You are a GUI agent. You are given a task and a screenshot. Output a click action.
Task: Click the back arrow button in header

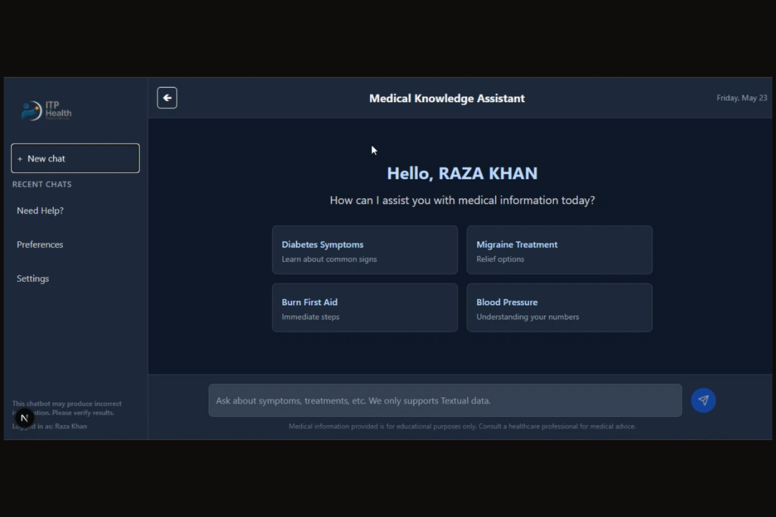pyautogui.click(x=167, y=98)
